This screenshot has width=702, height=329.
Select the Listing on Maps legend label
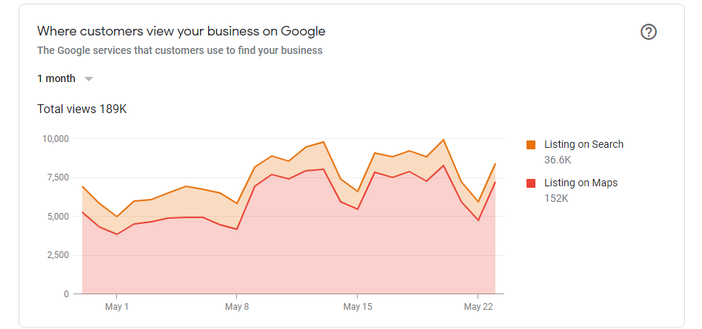pos(581,183)
